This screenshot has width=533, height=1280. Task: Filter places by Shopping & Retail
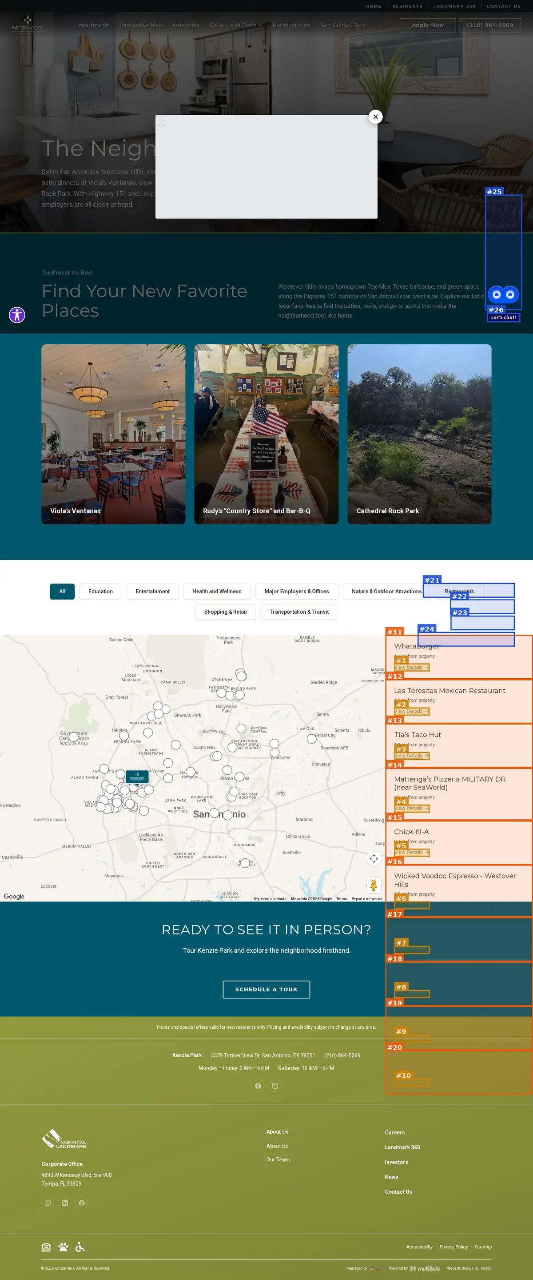pos(225,612)
